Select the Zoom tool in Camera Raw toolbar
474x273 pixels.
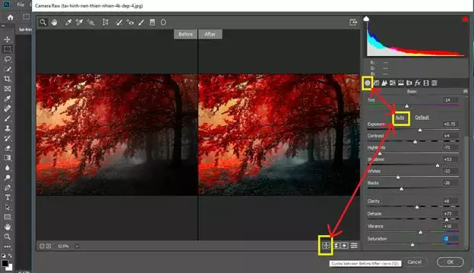(43, 22)
